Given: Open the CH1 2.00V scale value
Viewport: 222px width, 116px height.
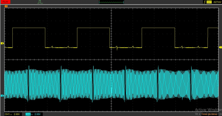Looking at the screenshot, I should pyautogui.click(x=16, y=114).
